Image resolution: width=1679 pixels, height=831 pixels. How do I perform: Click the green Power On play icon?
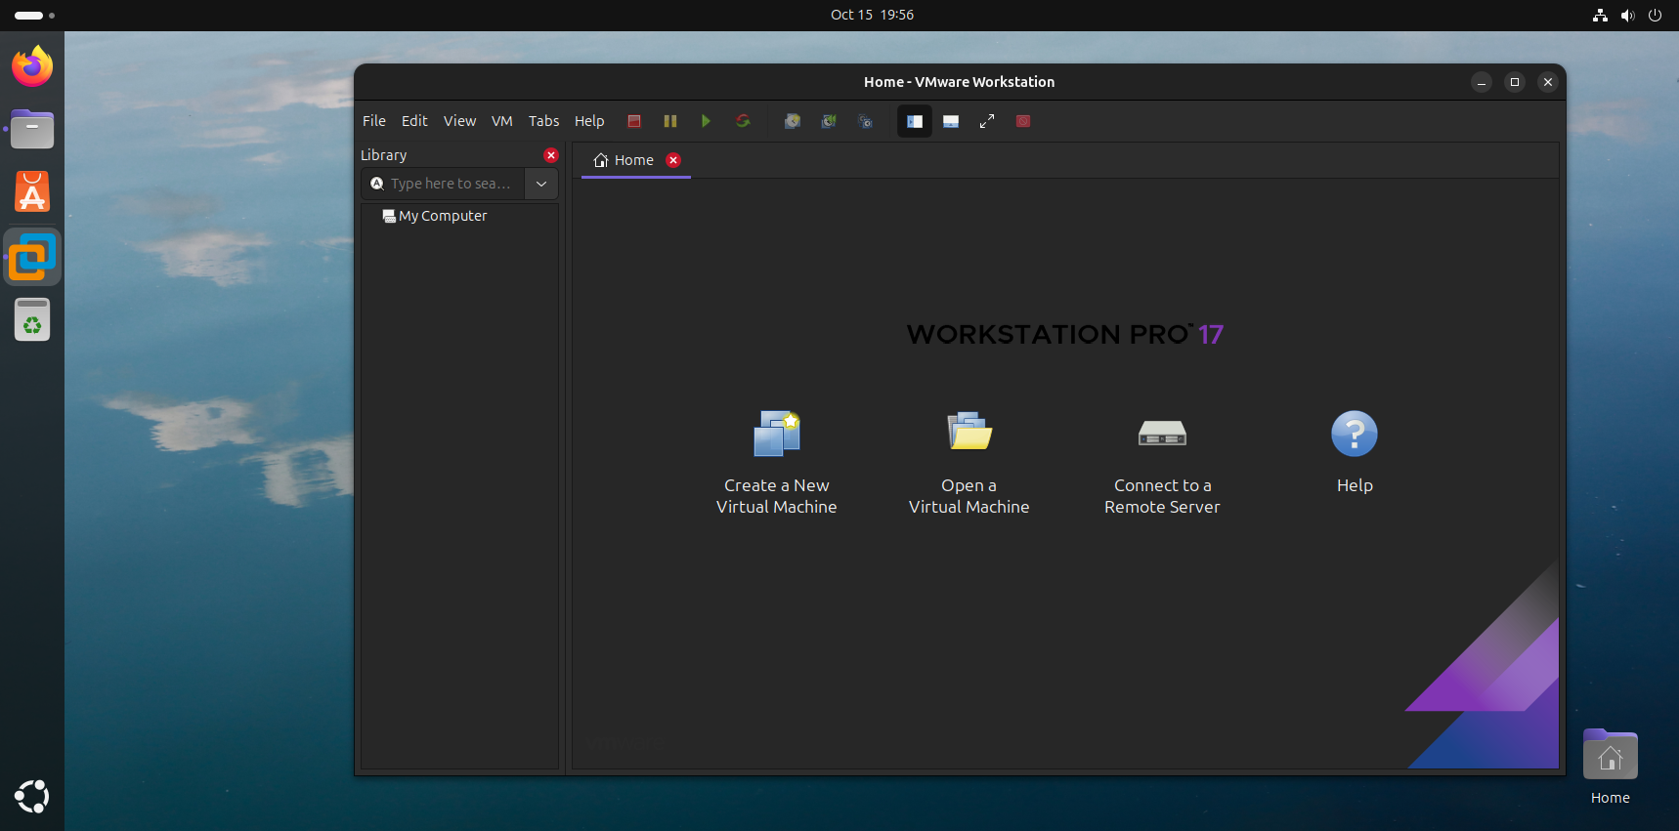[x=706, y=121]
